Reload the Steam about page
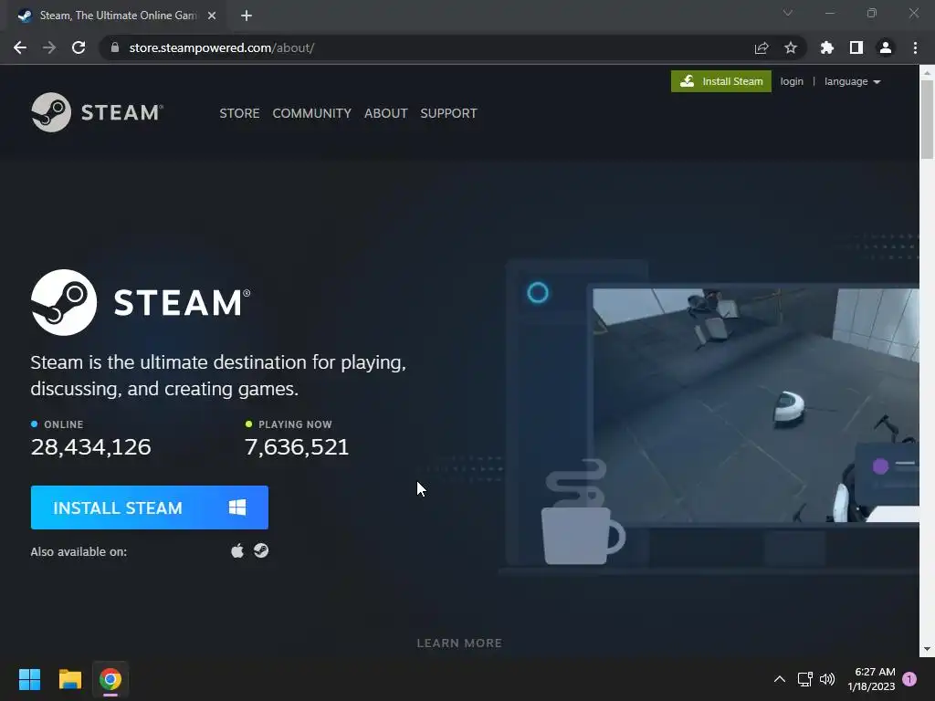Viewport: 935px width, 701px height. 79,47
